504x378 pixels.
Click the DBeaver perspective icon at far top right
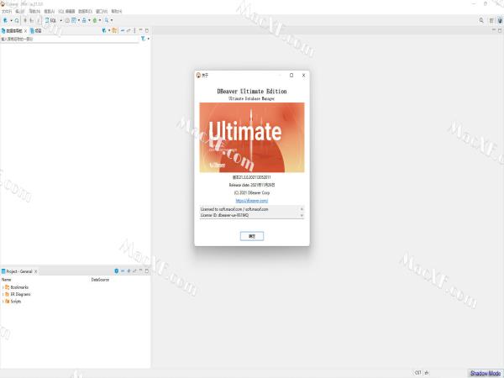pyautogui.click(x=500, y=20)
